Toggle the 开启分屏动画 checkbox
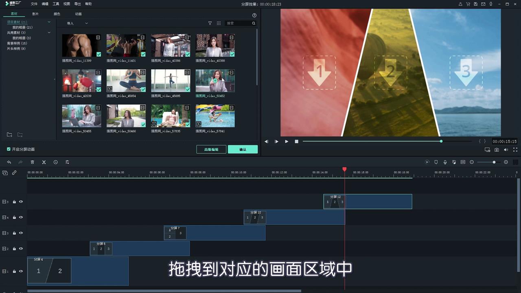The image size is (521, 293). [x=9, y=149]
